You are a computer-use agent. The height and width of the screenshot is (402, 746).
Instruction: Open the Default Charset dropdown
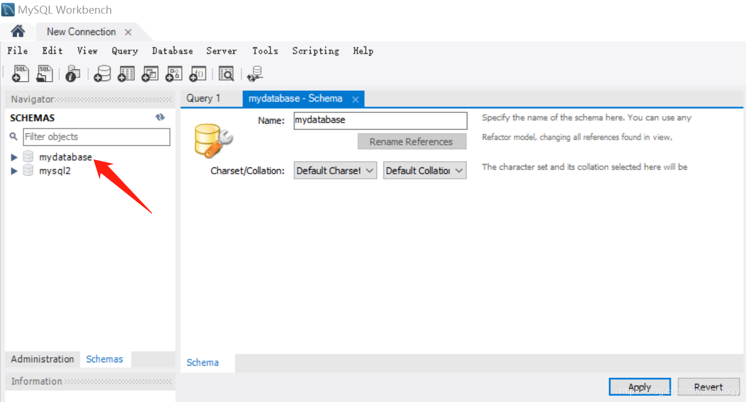(335, 170)
